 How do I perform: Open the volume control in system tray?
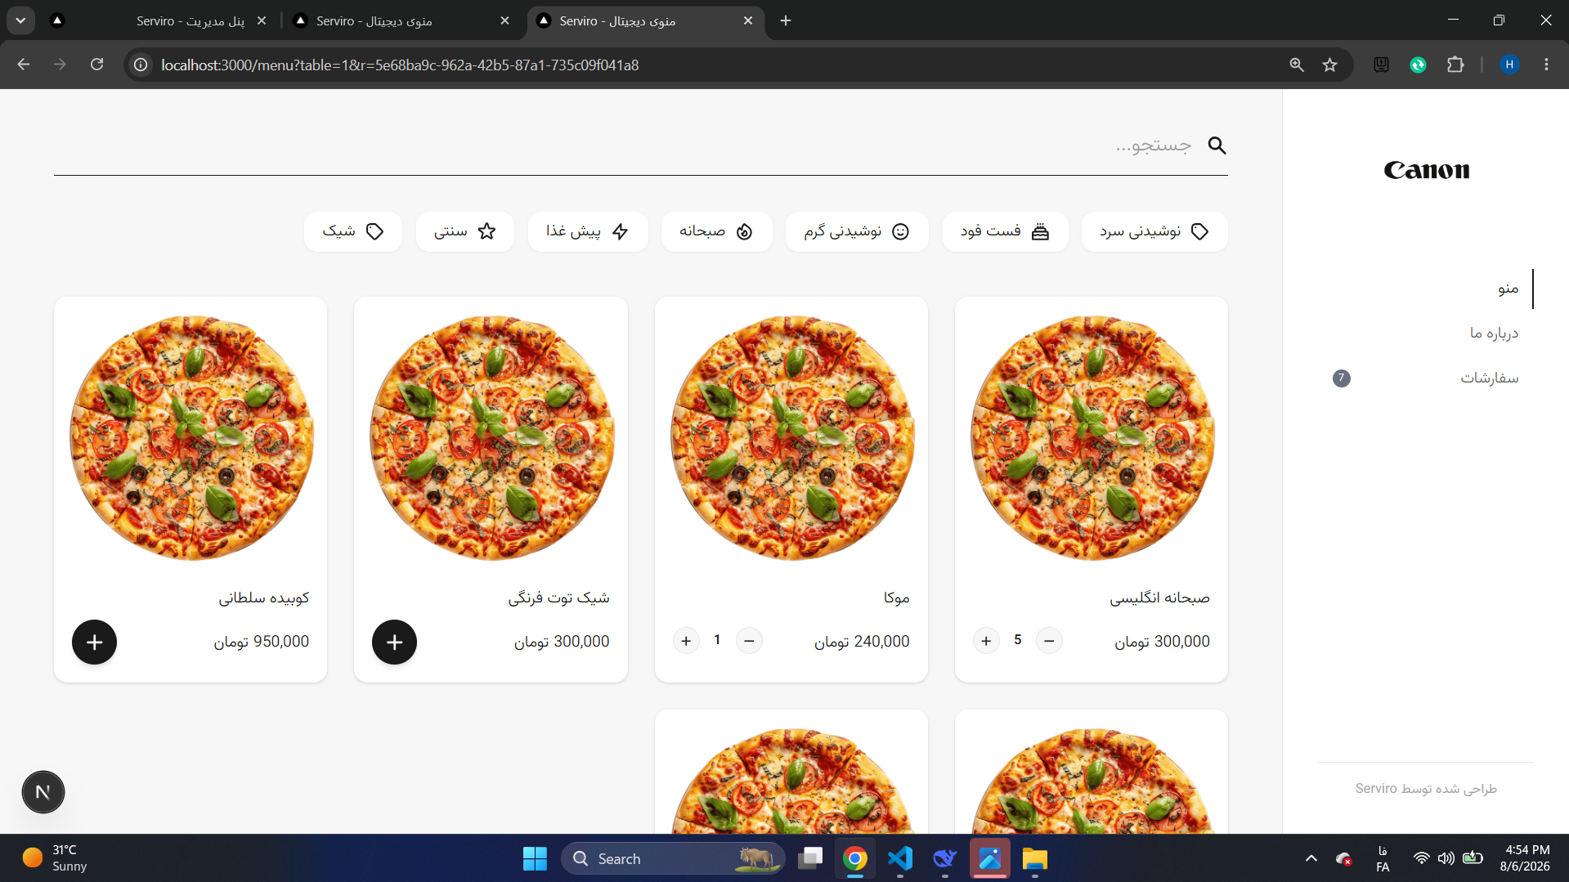point(1446,858)
